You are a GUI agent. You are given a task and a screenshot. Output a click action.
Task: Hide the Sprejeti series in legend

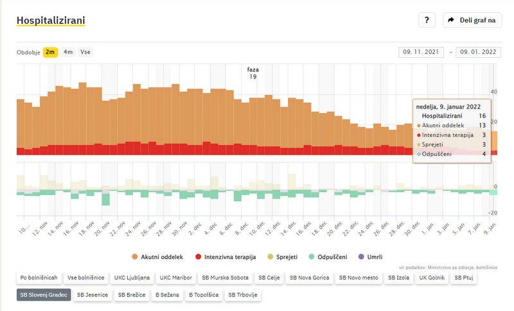281,257
